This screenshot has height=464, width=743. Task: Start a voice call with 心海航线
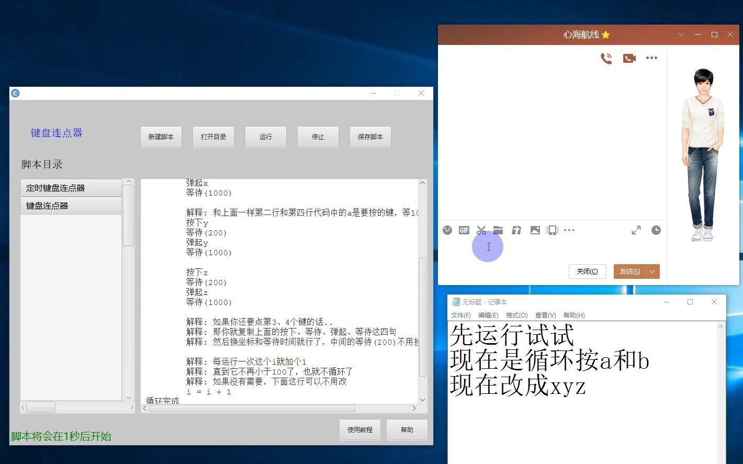606,58
